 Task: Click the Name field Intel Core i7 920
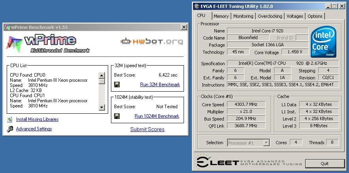(268, 31)
